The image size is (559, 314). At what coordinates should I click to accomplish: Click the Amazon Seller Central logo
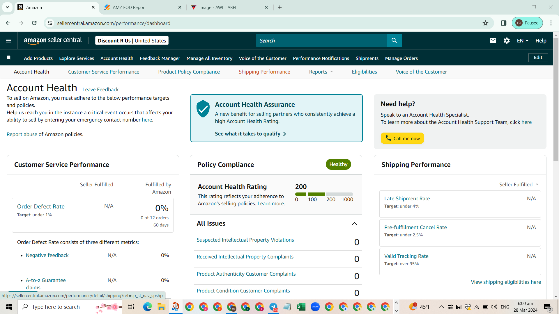tap(53, 41)
